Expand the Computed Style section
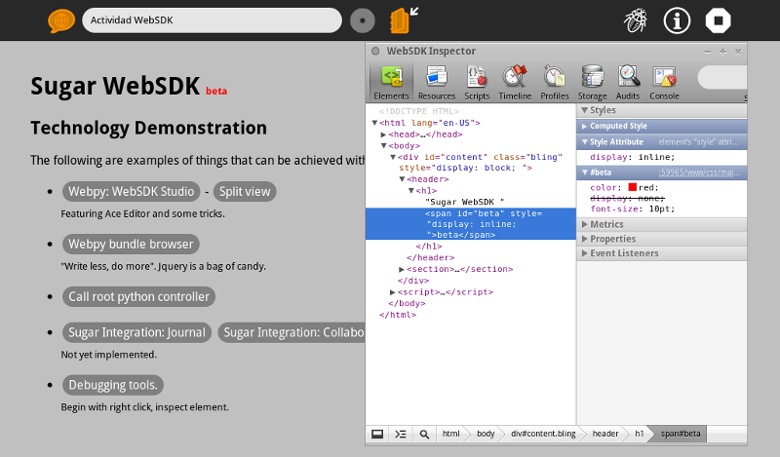The height and width of the screenshot is (457, 780). (x=616, y=127)
